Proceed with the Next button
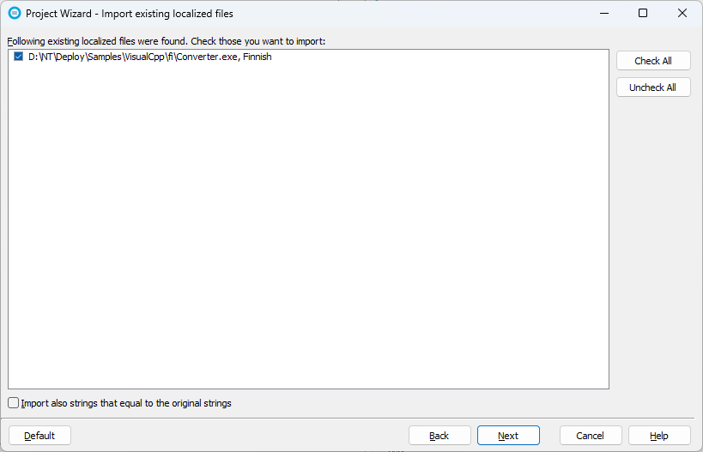The width and height of the screenshot is (703, 452). [x=508, y=436]
